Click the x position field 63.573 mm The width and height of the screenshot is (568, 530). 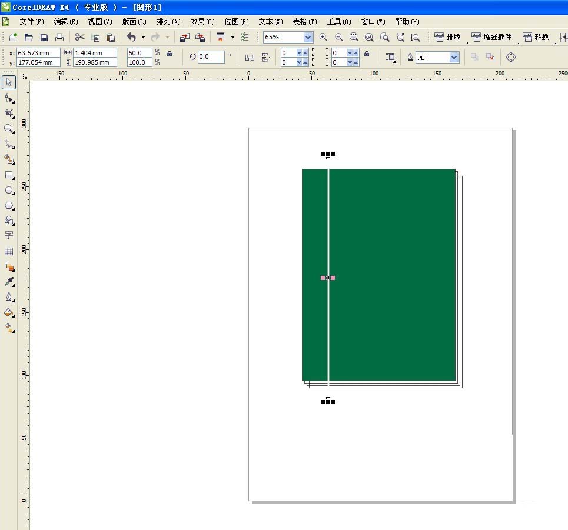click(x=38, y=53)
